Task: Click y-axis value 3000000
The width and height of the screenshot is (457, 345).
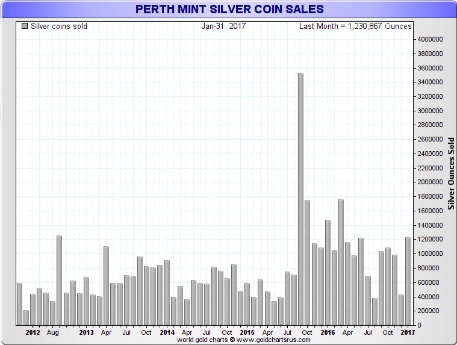Action: click(x=430, y=111)
